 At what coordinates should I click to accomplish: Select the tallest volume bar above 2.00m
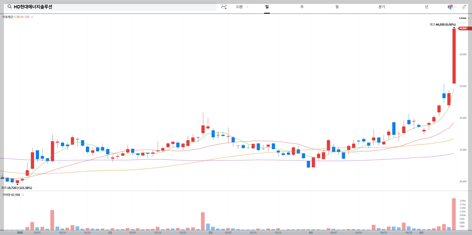(x=454, y=214)
